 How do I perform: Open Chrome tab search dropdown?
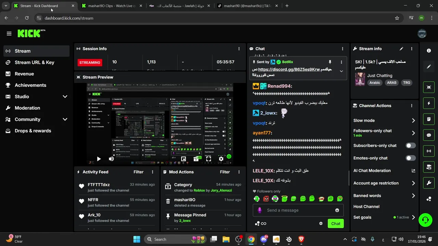pyautogui.click(x=6, y=6)
